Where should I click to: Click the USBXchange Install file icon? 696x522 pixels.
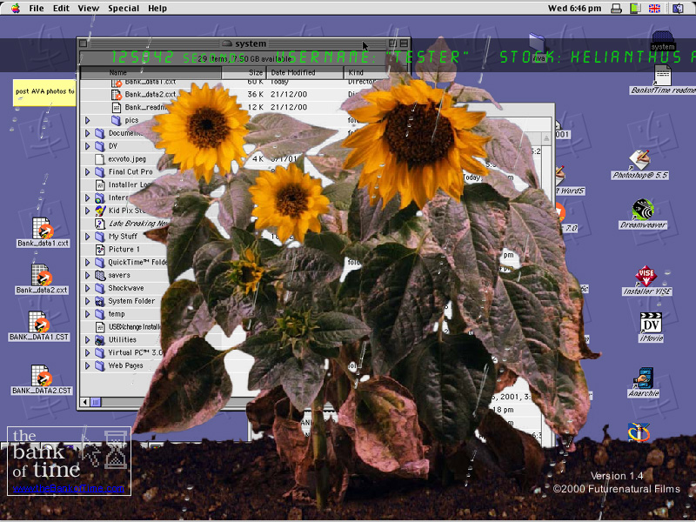click(100, 327)
